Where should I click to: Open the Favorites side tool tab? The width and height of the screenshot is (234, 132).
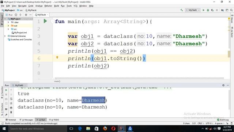point(2,92)
